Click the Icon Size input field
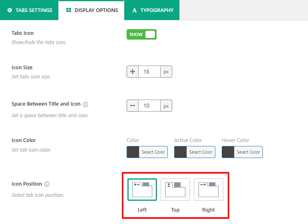The height and width of the screenshot is (224, 308). pos(149,72)
